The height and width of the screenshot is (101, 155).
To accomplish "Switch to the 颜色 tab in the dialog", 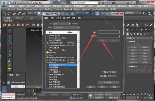I will pyautogui.click(x=80, y=18).
